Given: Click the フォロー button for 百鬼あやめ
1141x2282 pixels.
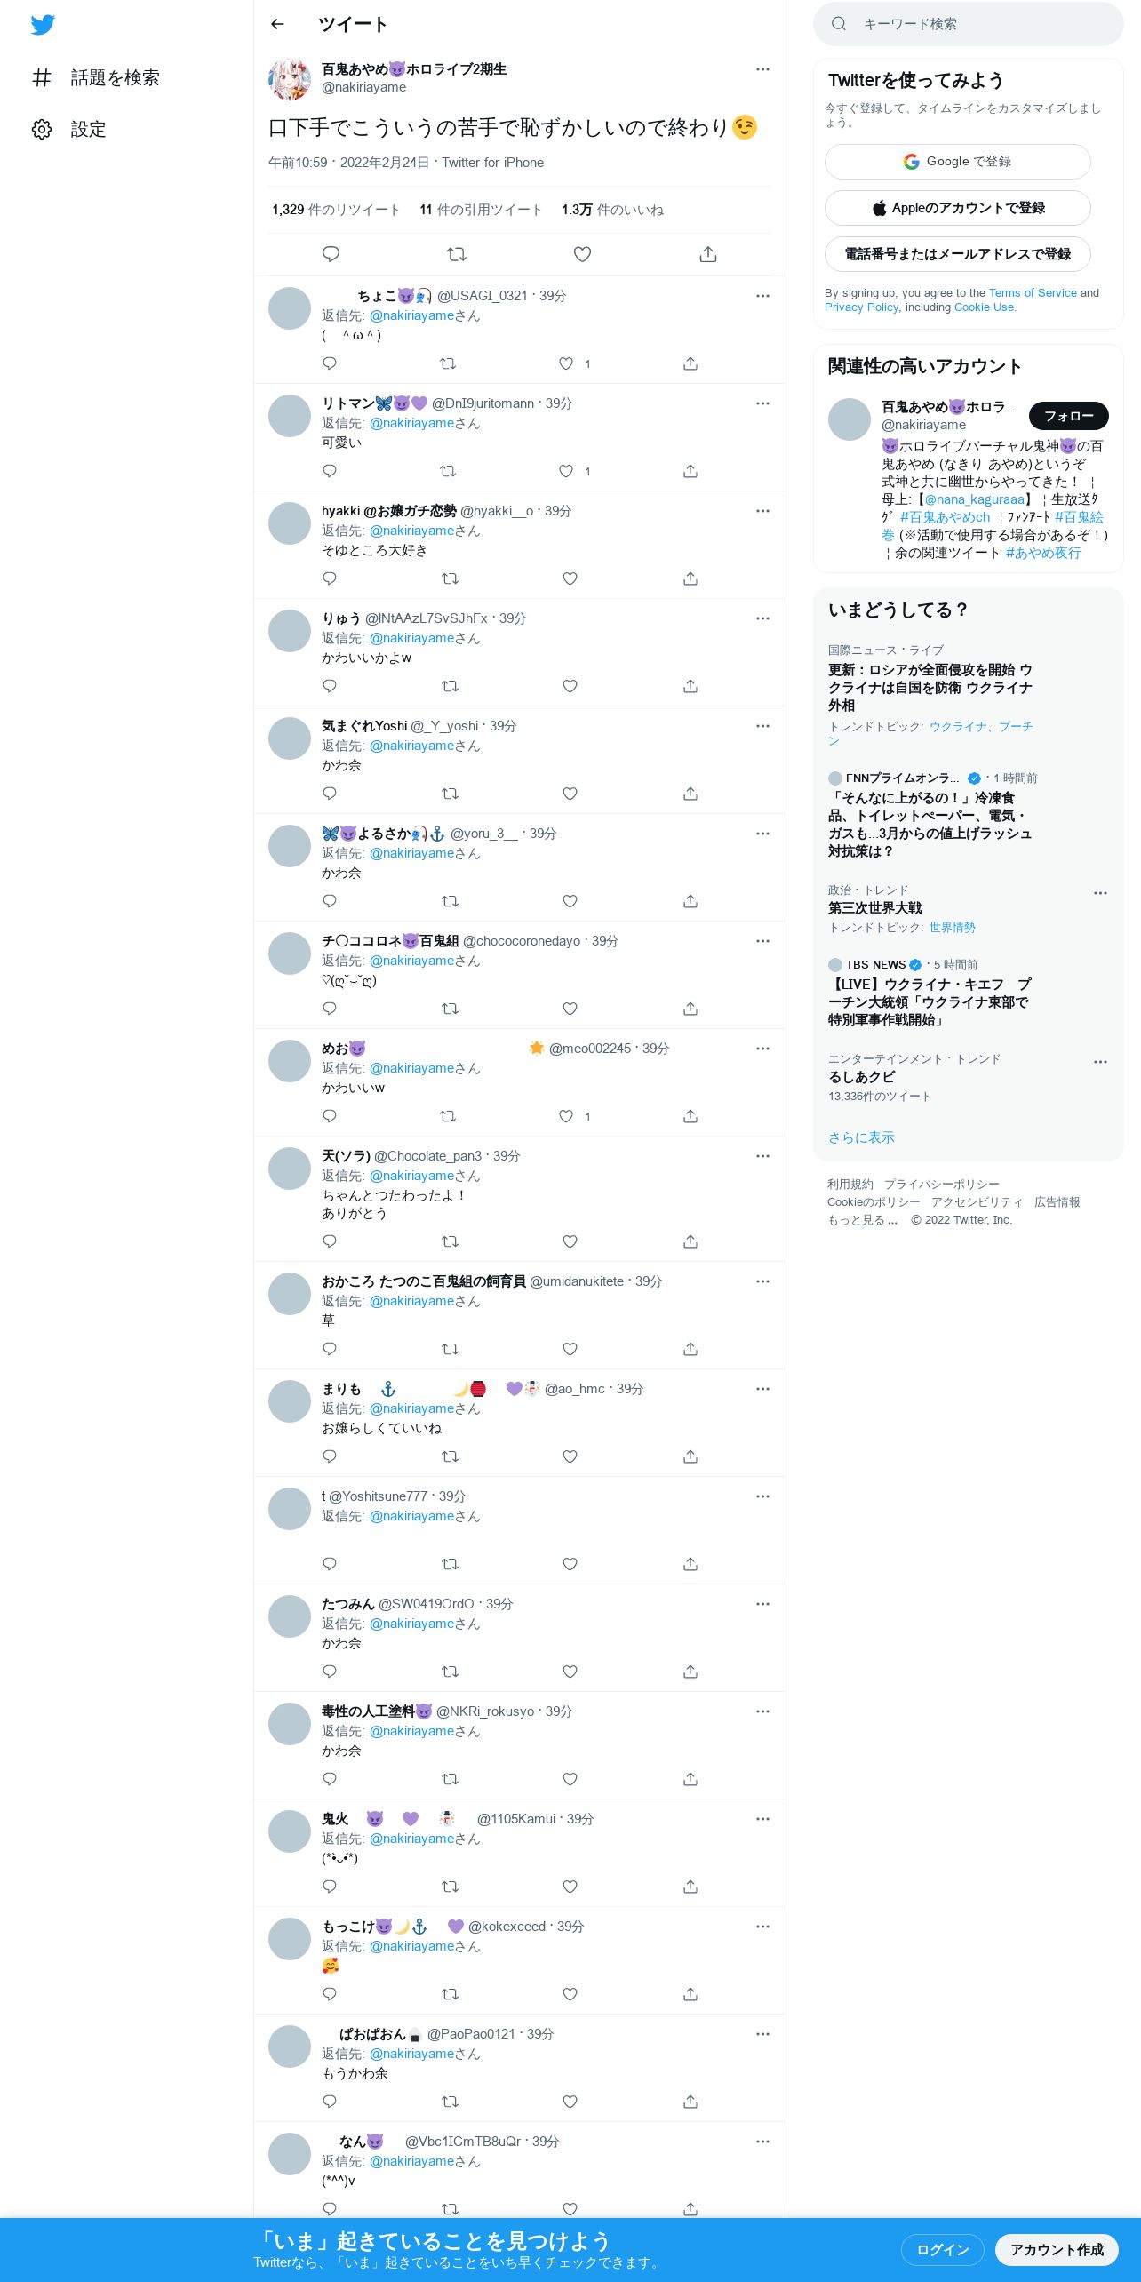Looking at the screenshot, I should click(x=1069, y=416).
